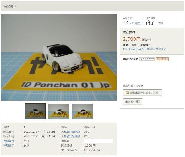Click the 出品マスター badge icon
Viewport: 185px width, 157px height.
click(141, 59)
